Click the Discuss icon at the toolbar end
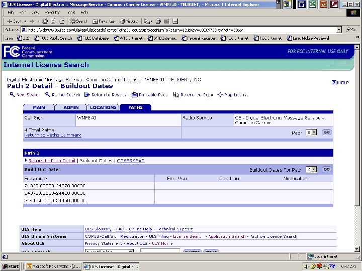Viewport: 362px width, 271px height. tap(175, 21)
